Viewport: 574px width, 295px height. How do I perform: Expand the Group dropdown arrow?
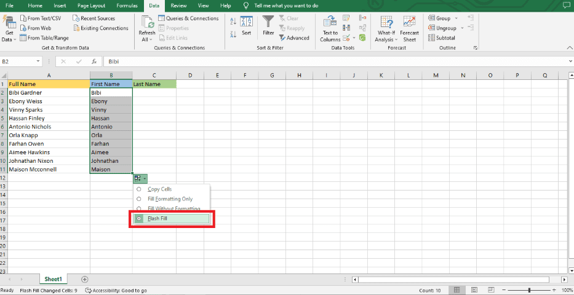456,18
